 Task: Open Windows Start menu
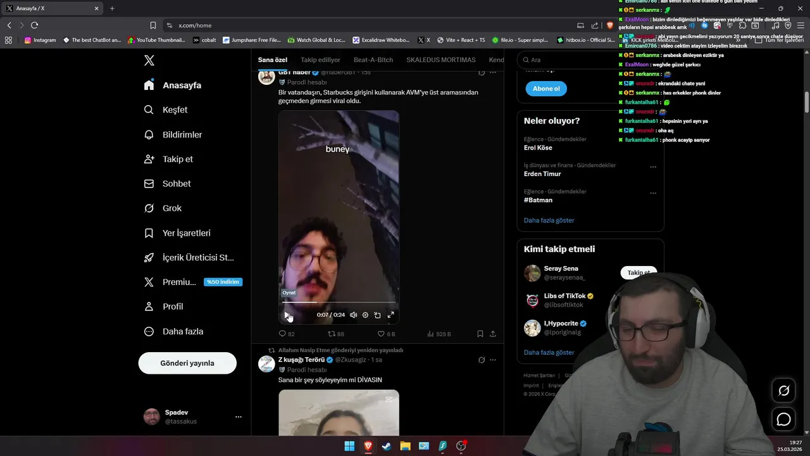(349, 446)
